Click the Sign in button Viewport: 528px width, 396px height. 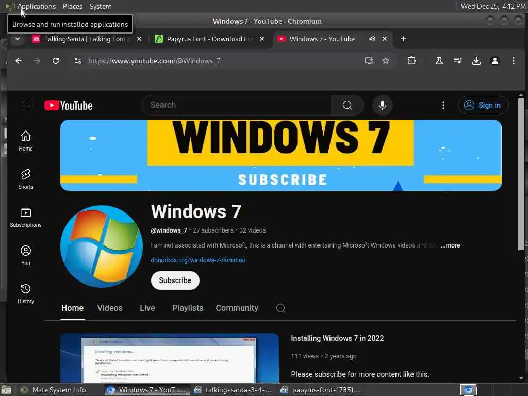(483, 105)
